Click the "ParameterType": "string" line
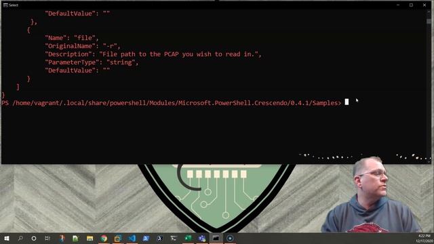 point(92,62)
